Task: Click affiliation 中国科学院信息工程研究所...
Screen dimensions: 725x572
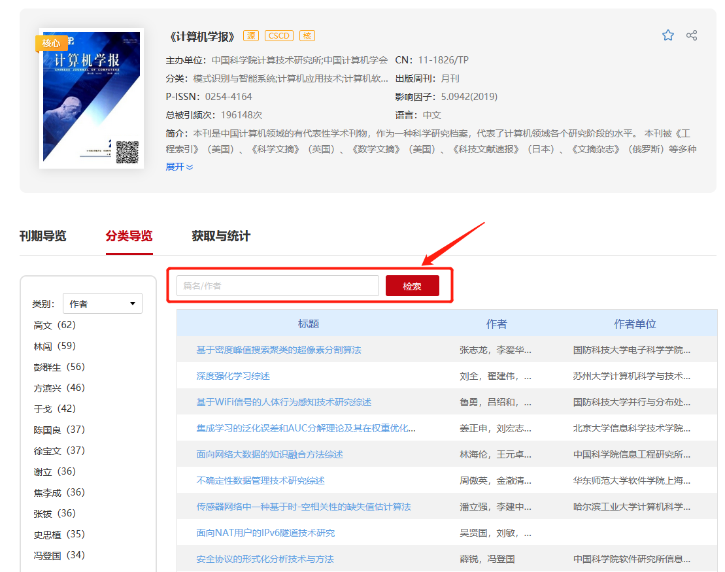Action: [632, 454]
